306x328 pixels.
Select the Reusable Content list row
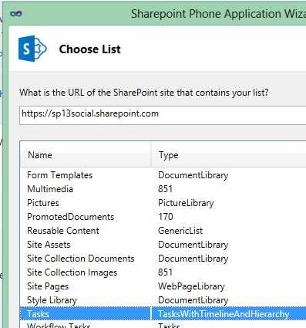(163, 231)
